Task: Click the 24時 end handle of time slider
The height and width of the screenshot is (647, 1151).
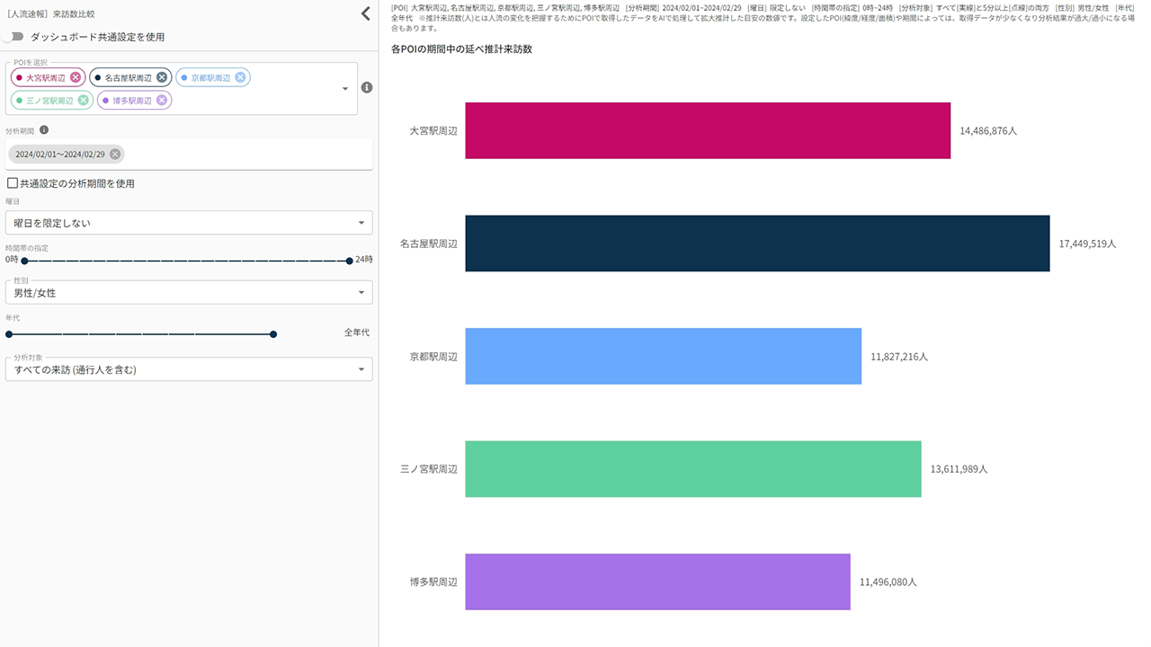Action: click(349, 261)
